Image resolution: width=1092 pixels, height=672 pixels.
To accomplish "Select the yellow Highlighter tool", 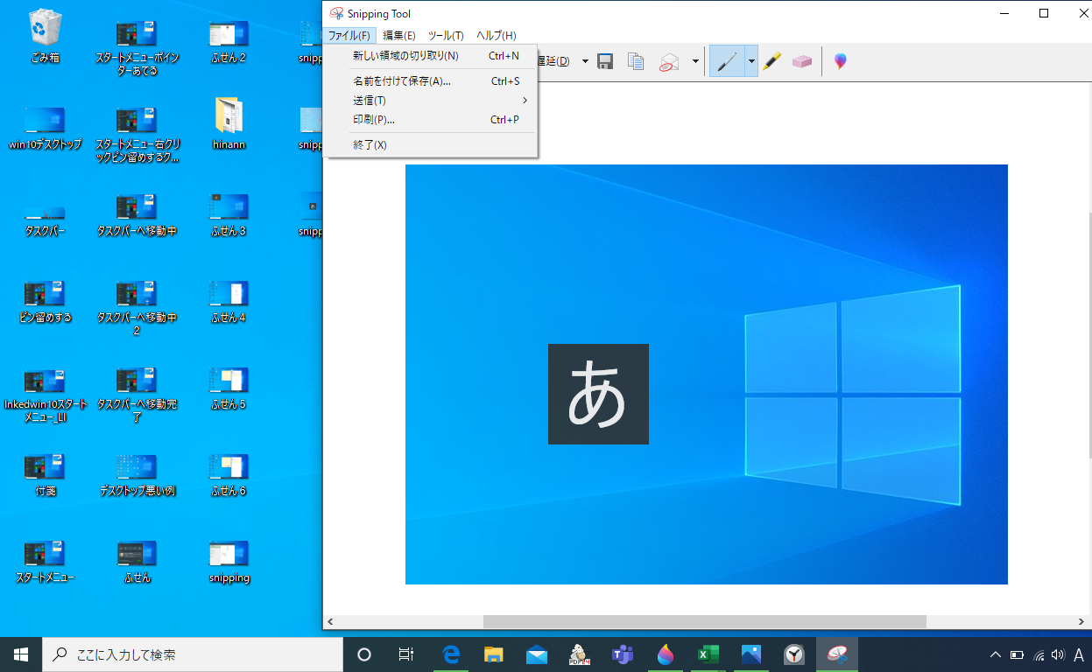I will pos(771,61).
